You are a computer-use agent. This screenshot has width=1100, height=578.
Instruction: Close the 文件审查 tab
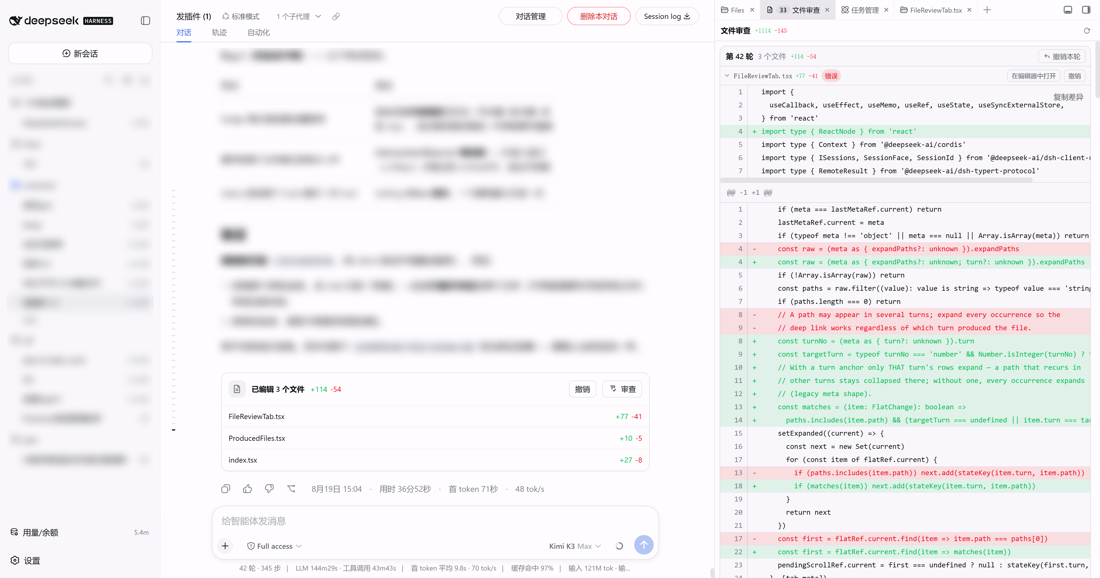pos(827,10)
